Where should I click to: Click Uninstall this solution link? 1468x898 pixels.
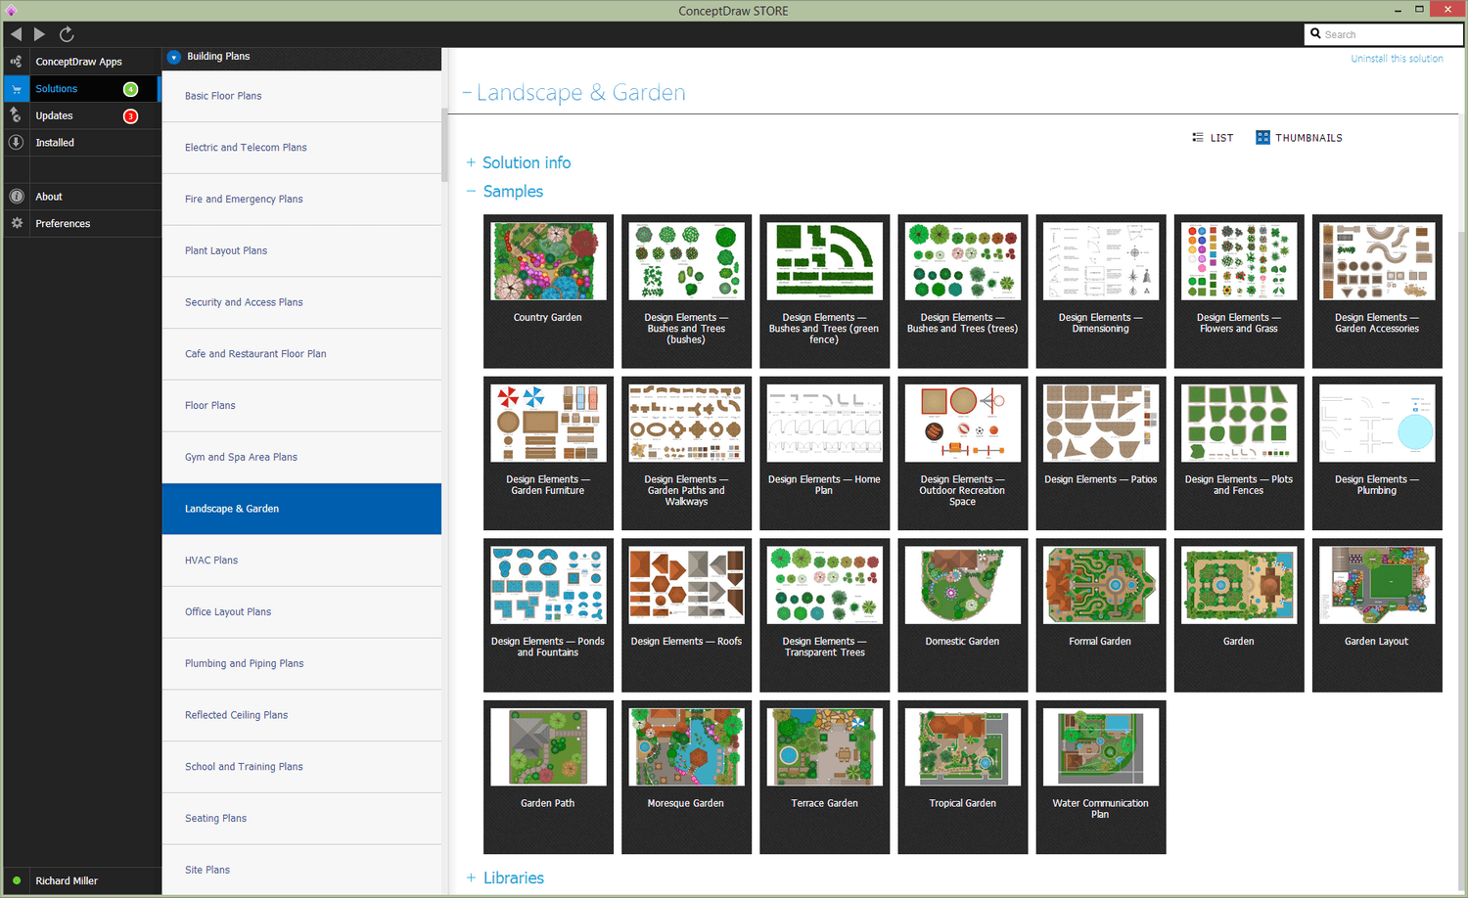[x=1397, y=59]
